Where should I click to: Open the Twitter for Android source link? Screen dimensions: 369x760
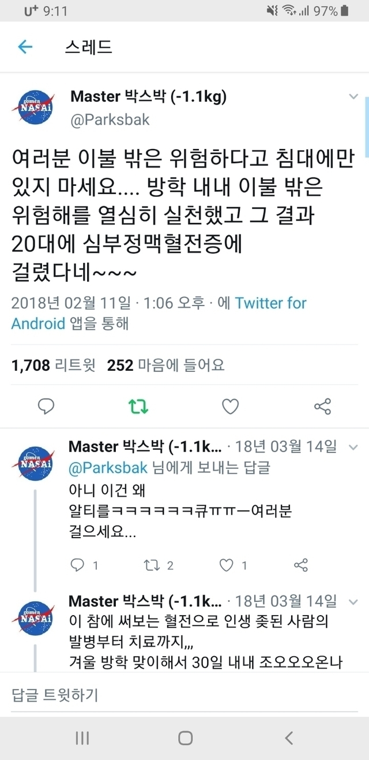[x=270, y=303]
